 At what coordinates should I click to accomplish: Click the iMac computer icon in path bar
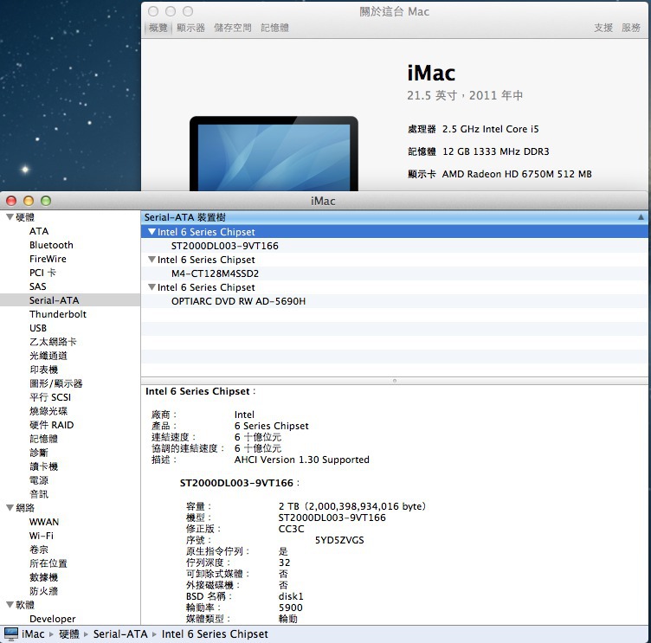point(10,633)
